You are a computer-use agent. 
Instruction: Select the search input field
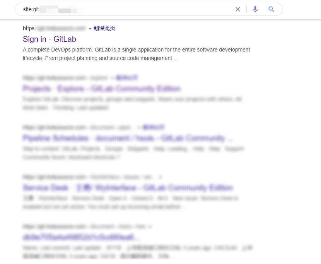click(x=116, y=9)
